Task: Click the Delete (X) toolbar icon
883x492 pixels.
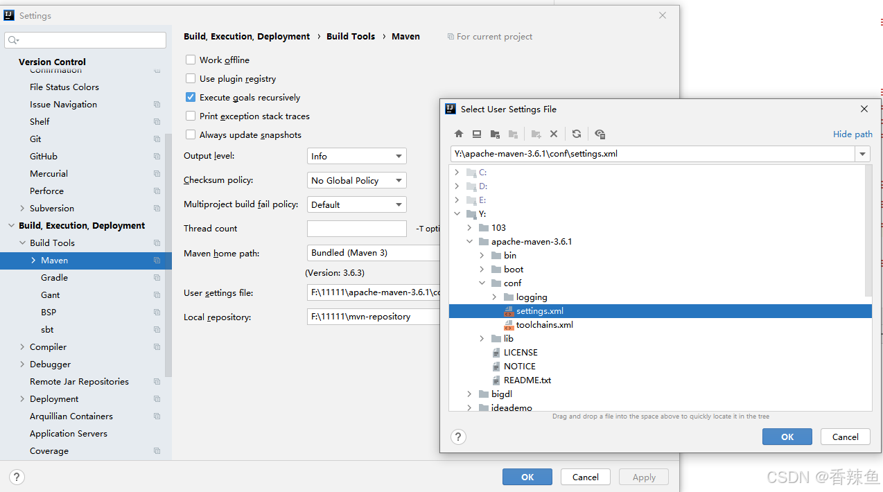Action: (554, 134)
